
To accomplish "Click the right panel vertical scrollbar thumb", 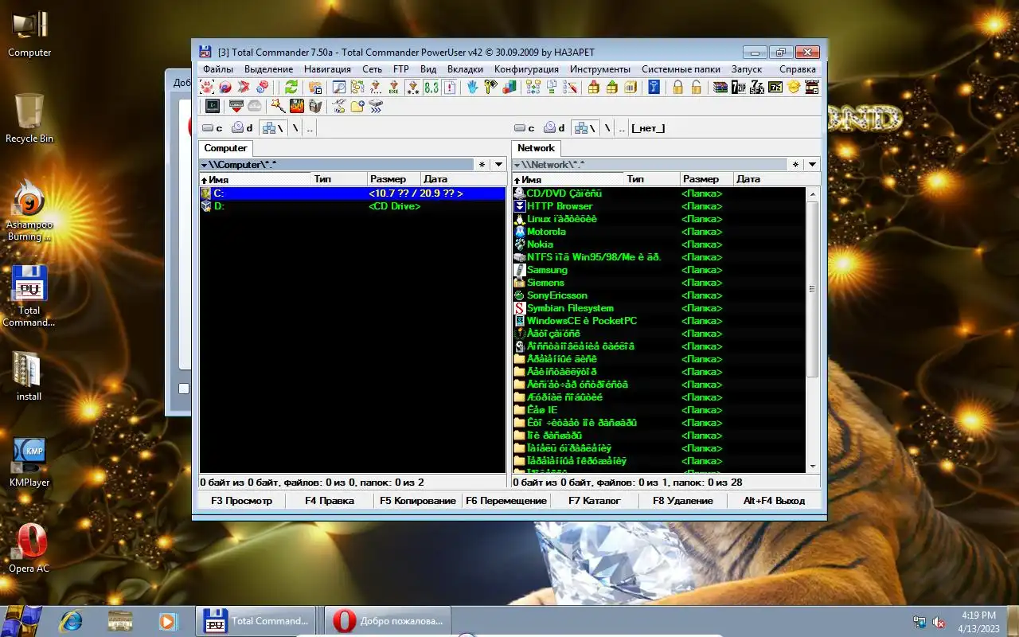I will (x=813, y=288).
